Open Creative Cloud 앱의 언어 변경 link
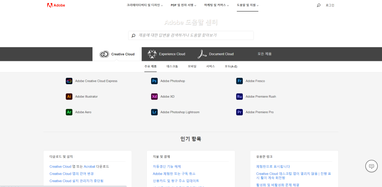382x187 pixels. point(72,174)
